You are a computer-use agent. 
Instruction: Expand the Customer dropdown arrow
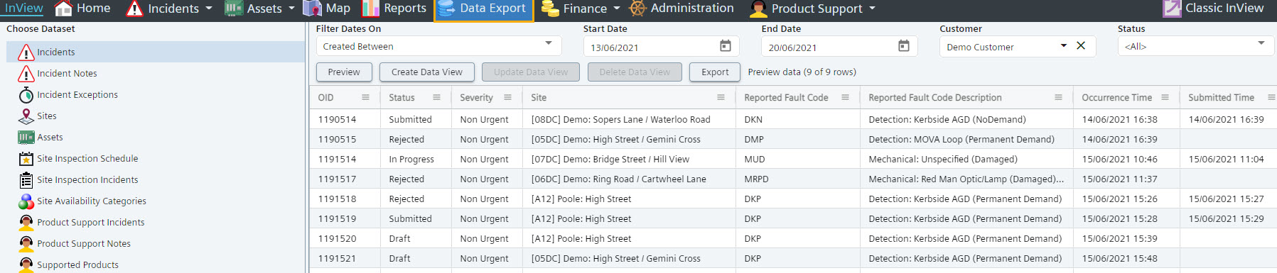[1064, 45]
